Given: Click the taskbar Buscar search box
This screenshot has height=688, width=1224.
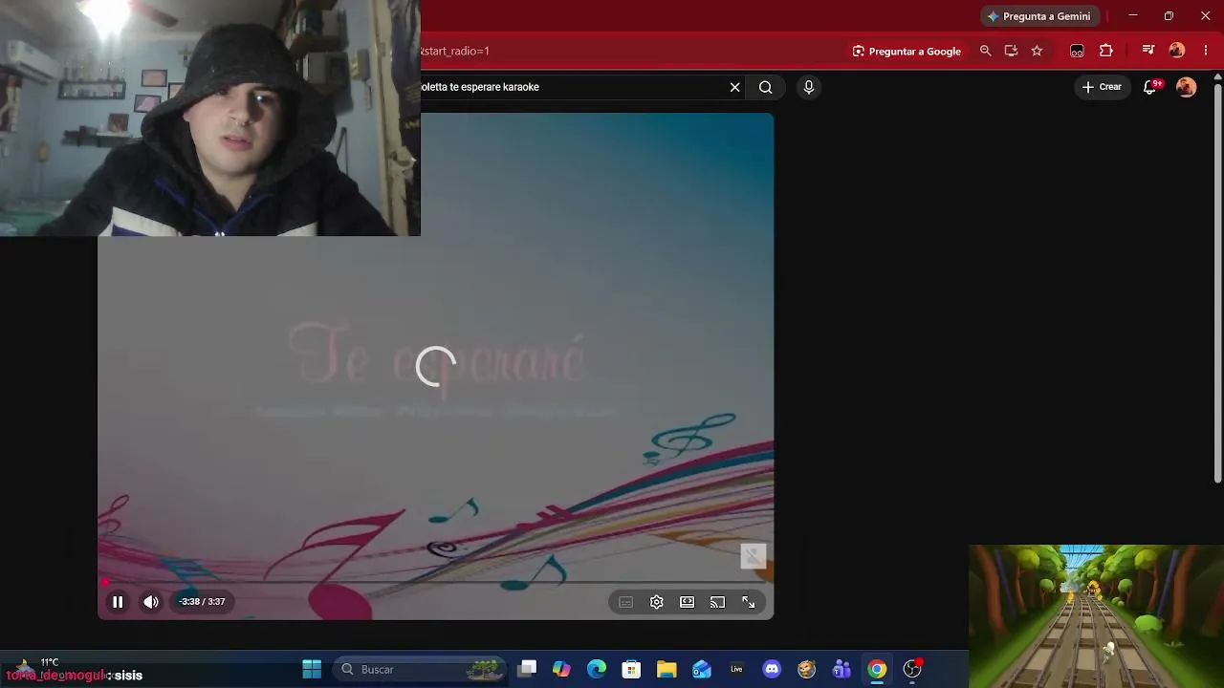Looking at the screenshot, I should point(421,669).
